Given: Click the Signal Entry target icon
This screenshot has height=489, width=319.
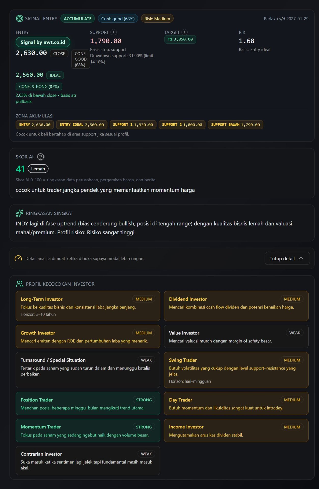Looking at the screenshot, I should point(19,19).
